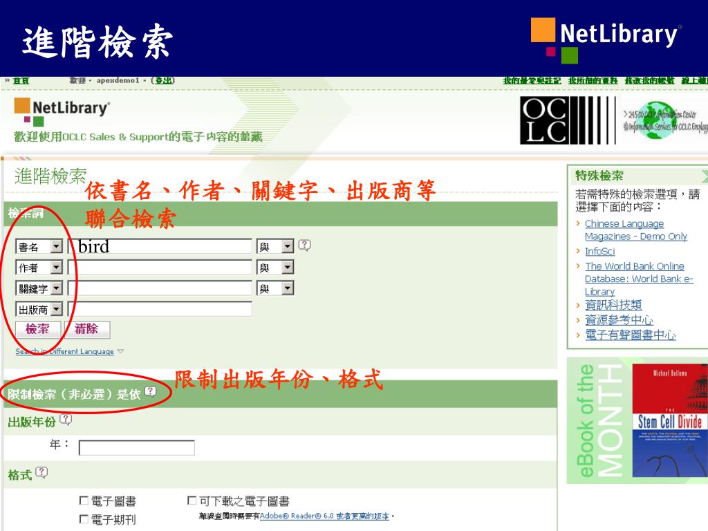Click the text field on the 出版商 row
The height and width of the screenshot is (531, 708).
click(x=160, y=309)
